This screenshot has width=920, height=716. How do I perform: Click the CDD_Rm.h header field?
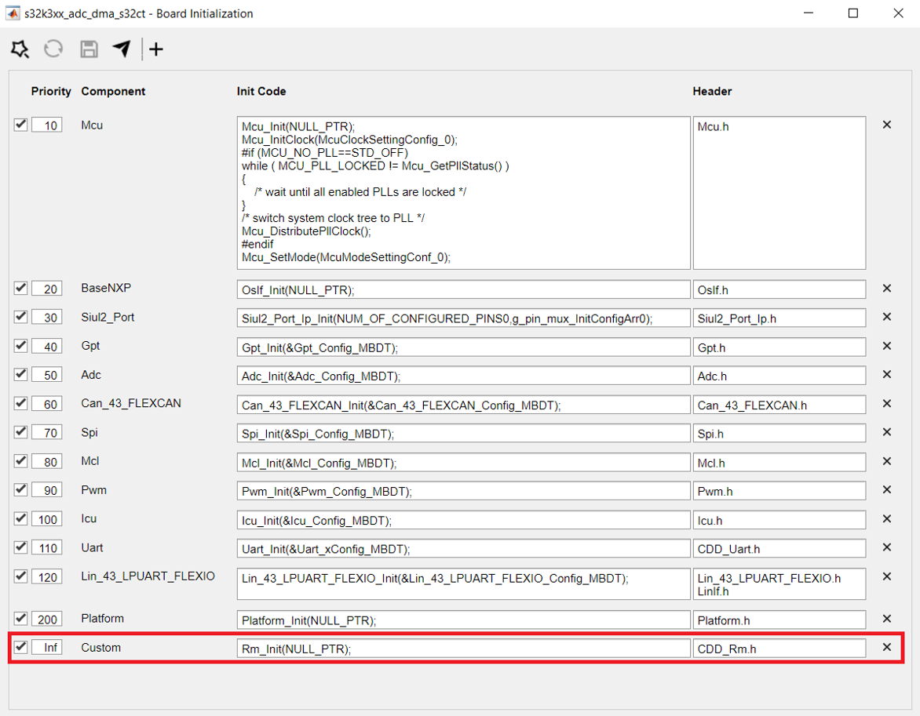pos(779,649)
